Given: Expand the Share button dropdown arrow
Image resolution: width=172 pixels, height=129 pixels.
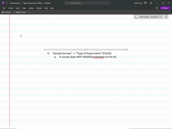Looking at the screenshot, I should coord(169,8).
